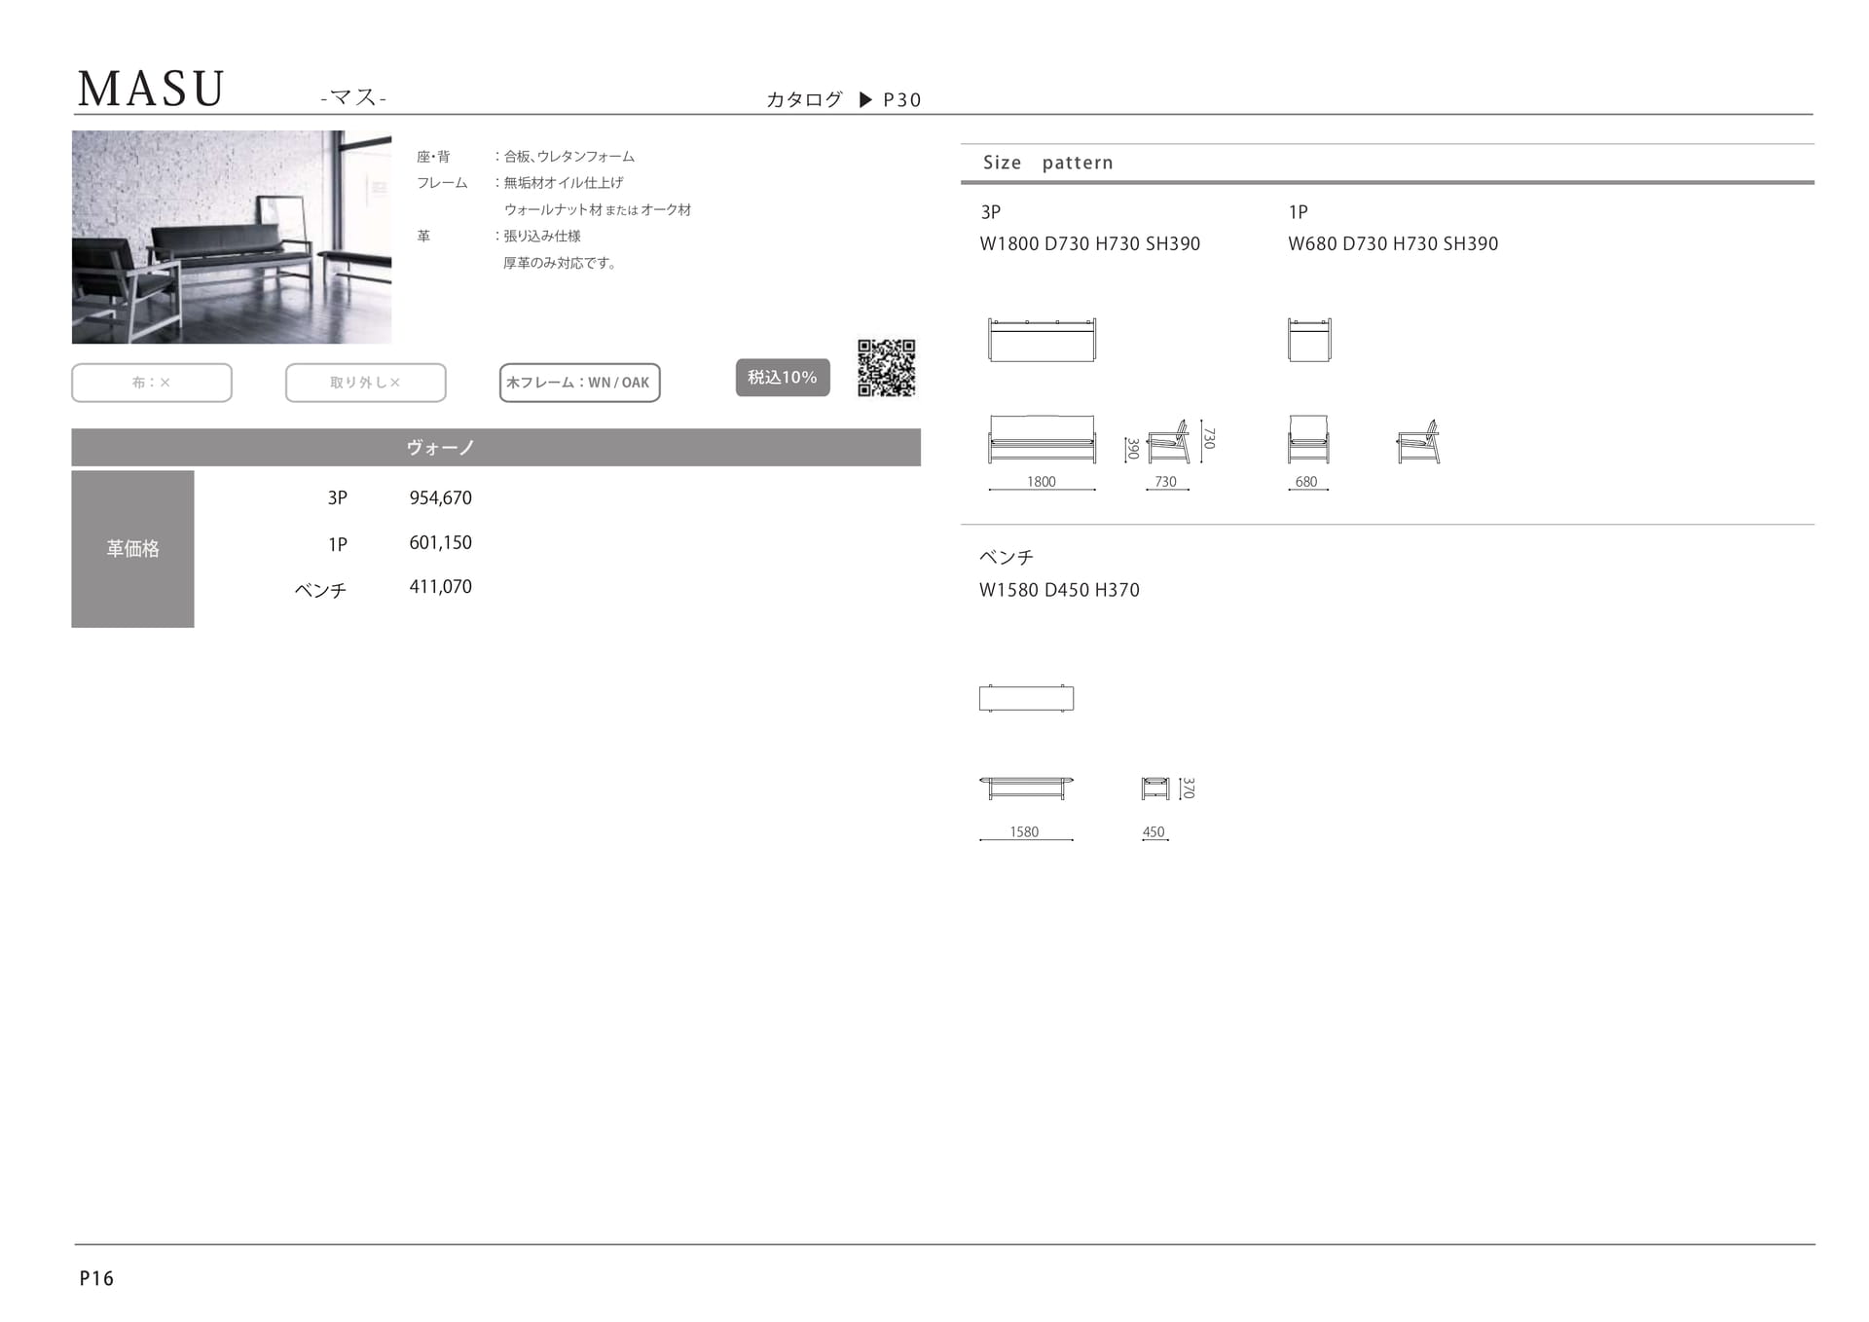Click the 革価格 side header cell
1869x1322 pixels.
(x=132, y=549)
